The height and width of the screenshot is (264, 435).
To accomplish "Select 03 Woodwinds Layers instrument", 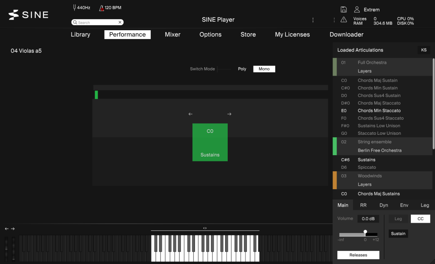I will (x=383, y=180).
